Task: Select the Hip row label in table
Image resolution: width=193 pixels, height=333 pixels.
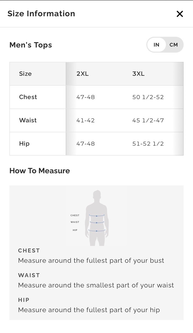Action: pos(24,144)
